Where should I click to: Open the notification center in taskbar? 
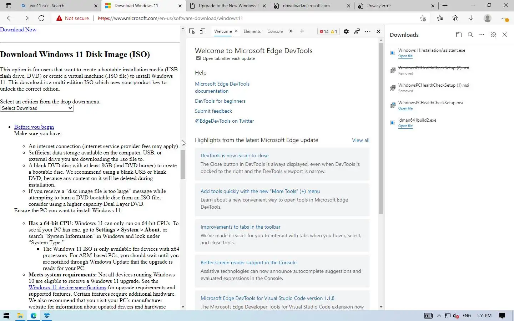click(x=502, y=316)
